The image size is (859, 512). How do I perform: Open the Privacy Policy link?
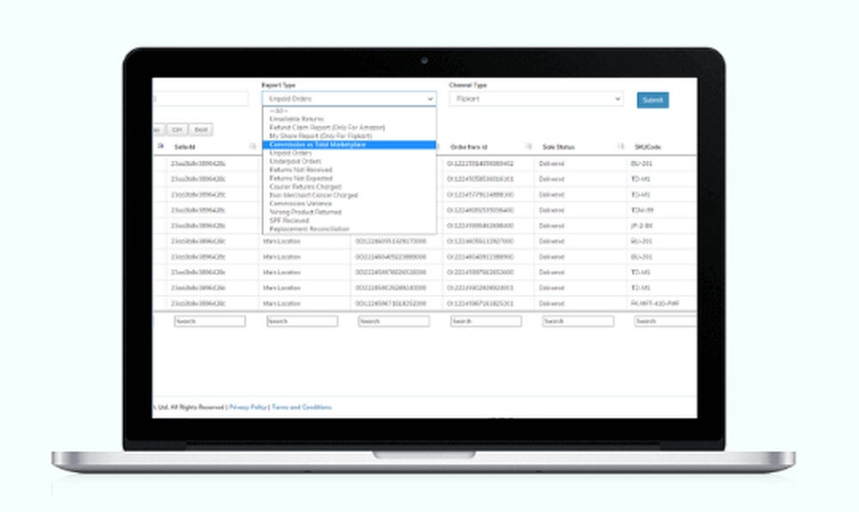point(247,406)
